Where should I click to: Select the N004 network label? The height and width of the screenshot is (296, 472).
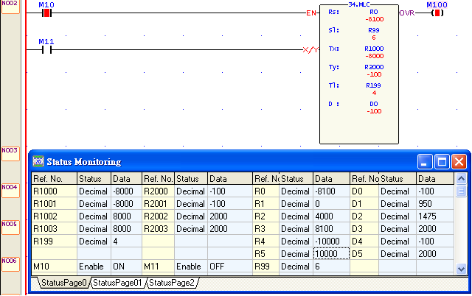[x=10, y=191]
